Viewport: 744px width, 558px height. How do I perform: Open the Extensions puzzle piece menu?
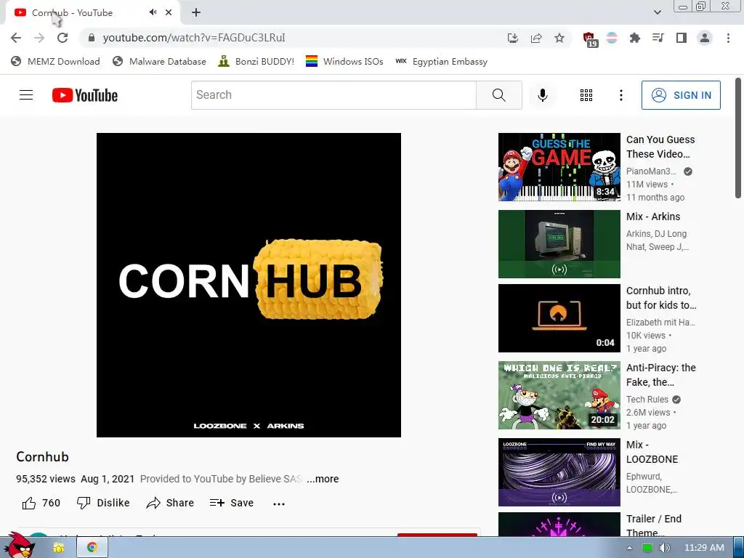(634, 38)
